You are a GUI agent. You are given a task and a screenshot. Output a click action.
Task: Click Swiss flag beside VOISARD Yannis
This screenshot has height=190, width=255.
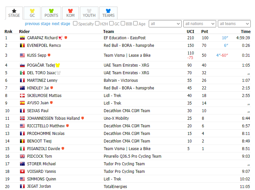[x=22, y=172]
